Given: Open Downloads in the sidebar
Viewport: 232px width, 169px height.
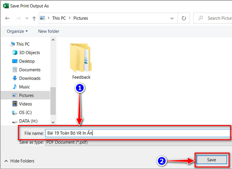Looking at the screenshot, I should point(30,78).
